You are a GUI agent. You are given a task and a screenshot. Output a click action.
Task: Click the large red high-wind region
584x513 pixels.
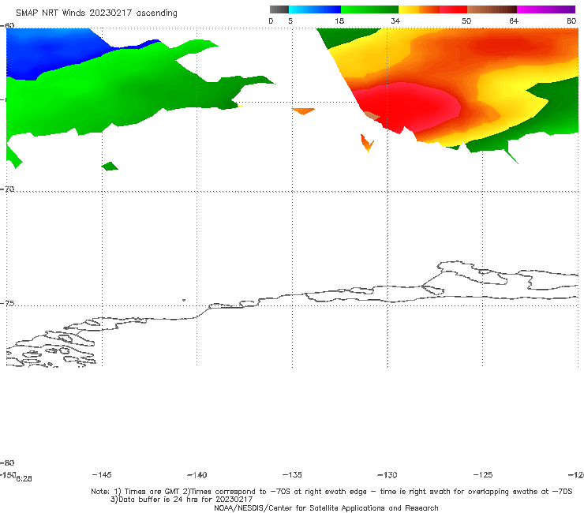click(410, 107)
